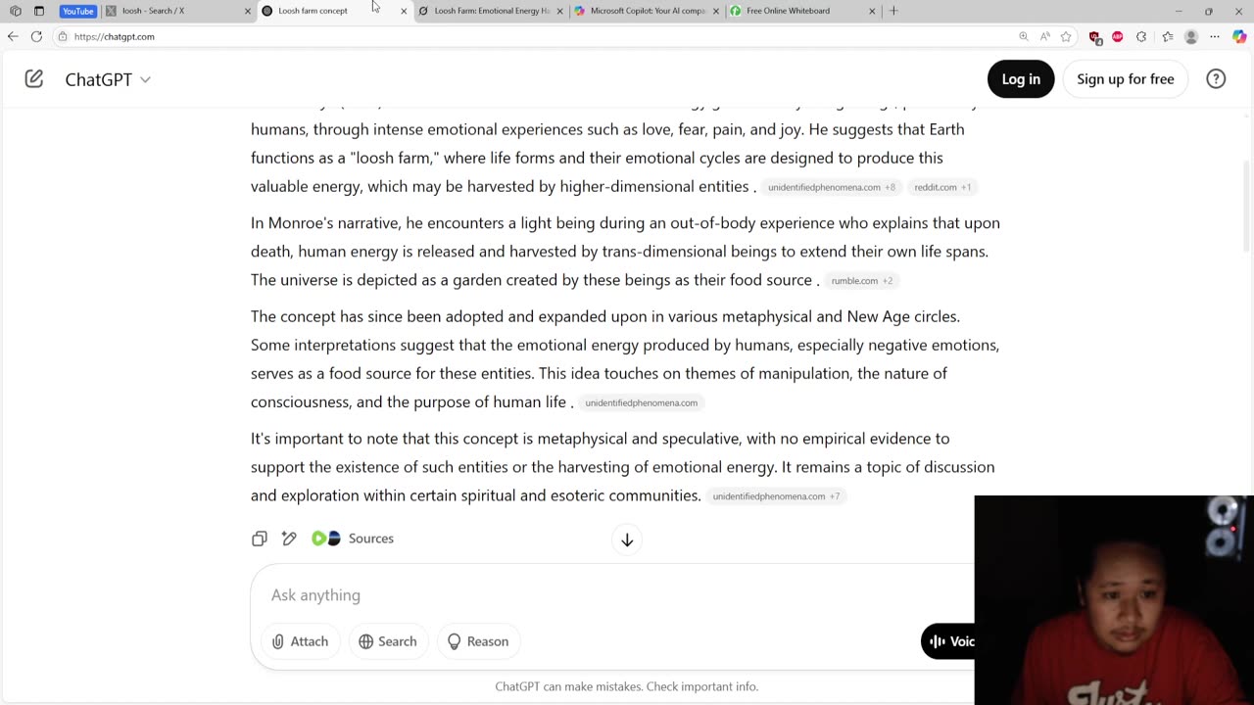Refresh the page in the browser
1254x705 pixels.
coord(36,36)
